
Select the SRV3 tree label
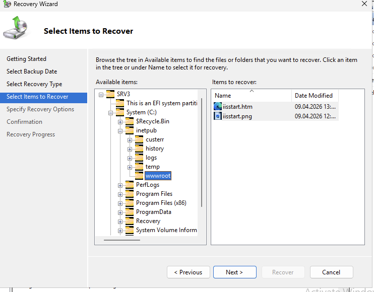point(123,94)
